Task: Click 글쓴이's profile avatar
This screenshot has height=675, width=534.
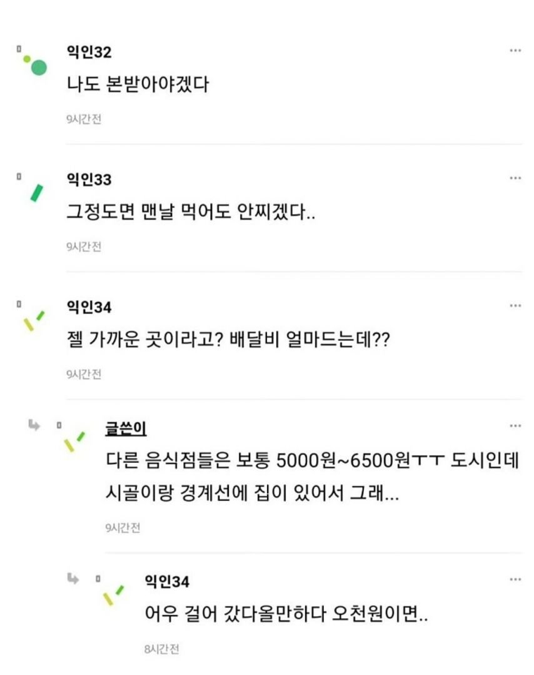Action: click(74, 441)
